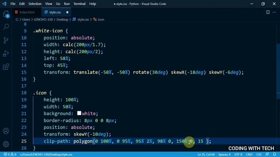Open the Go menu
This screenshot has width=280, height=157.
point(58,4)
